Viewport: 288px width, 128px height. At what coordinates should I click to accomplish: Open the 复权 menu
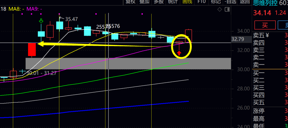(x=130, y=2)
